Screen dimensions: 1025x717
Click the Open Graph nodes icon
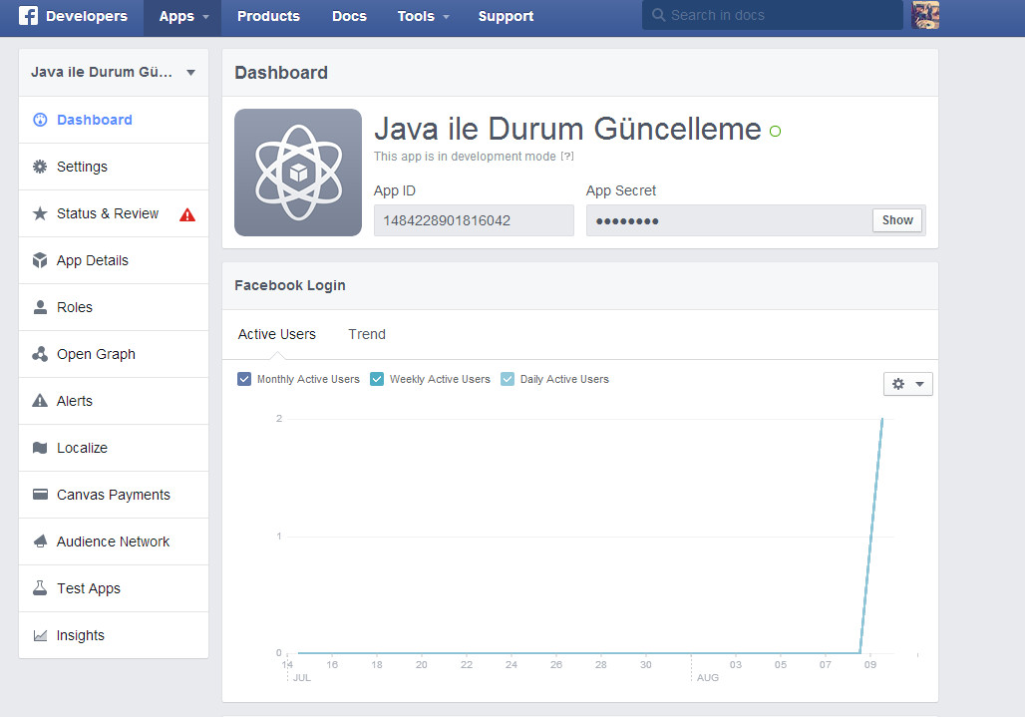[x=40, y=354]
